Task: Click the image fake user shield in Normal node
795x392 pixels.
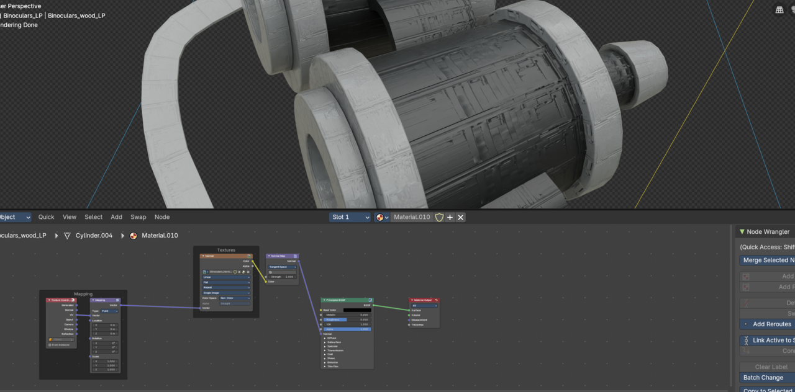Action: coord(235,272)
